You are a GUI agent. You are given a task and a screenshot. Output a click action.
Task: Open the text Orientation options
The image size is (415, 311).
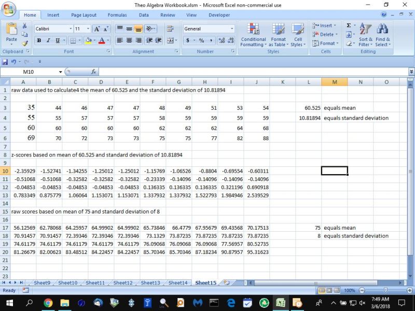click(x=149, y=29)
